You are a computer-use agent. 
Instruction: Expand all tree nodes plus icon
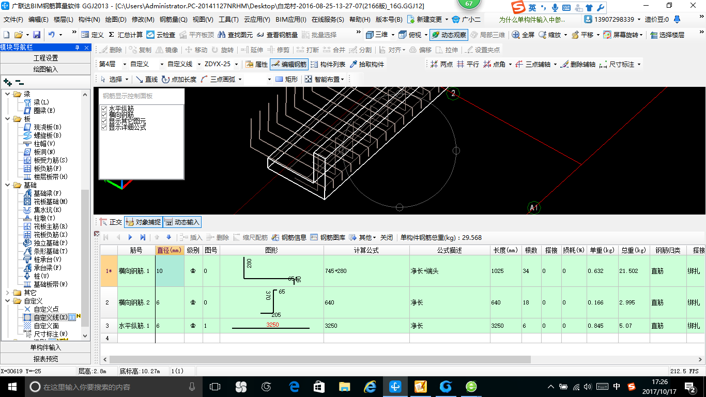pos(8,82)
